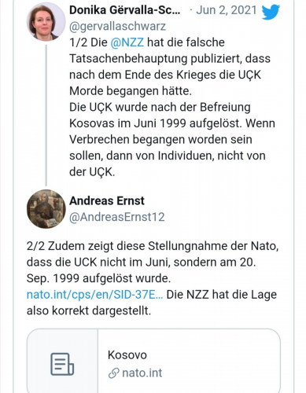The image size is (306, 393).
Task: Open the Jun 2, 2021 timestamp
Action: (x=227, y=10)
